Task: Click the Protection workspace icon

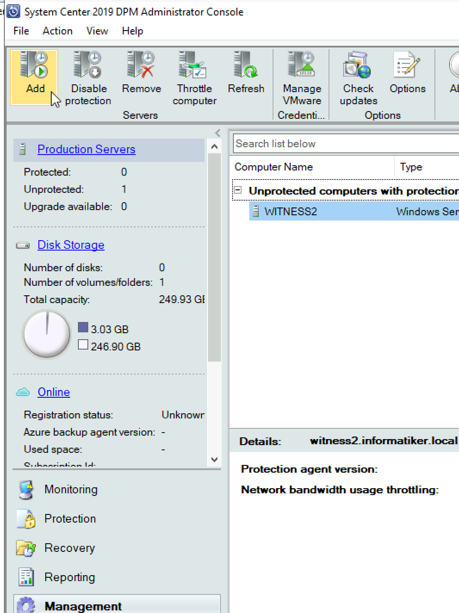Action: (x=26, y=519)
